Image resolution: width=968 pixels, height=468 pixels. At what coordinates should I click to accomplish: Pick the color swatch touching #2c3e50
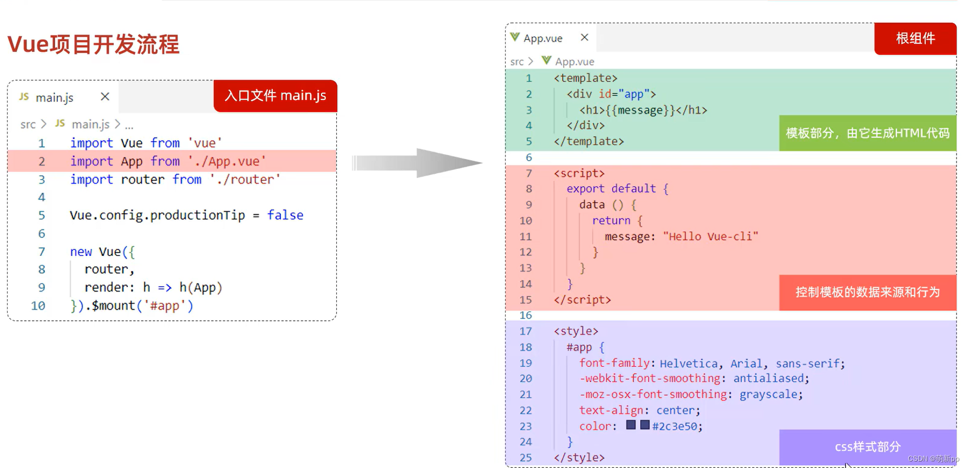tap(645, 425)
